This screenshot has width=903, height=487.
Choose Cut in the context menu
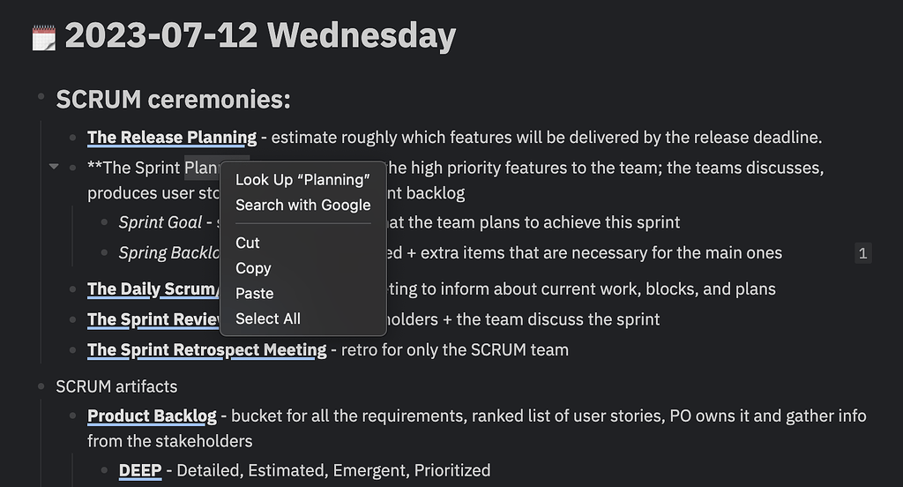click(x=248, y=243)
